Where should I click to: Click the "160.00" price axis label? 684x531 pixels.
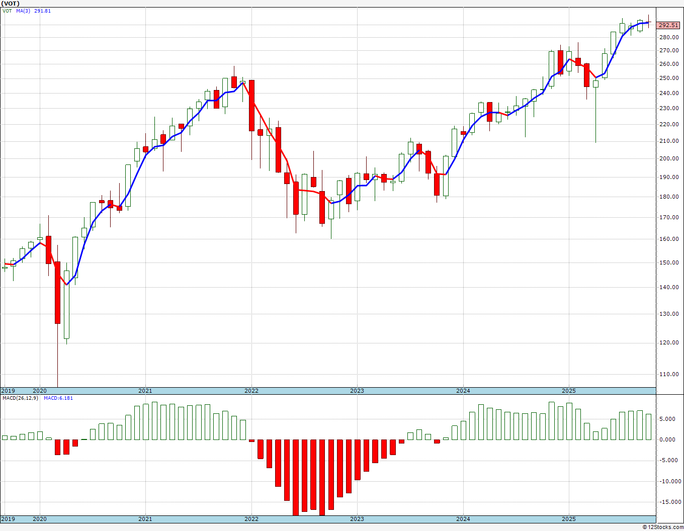click(x=668, y=239)
